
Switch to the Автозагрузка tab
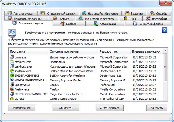(21, 13)
